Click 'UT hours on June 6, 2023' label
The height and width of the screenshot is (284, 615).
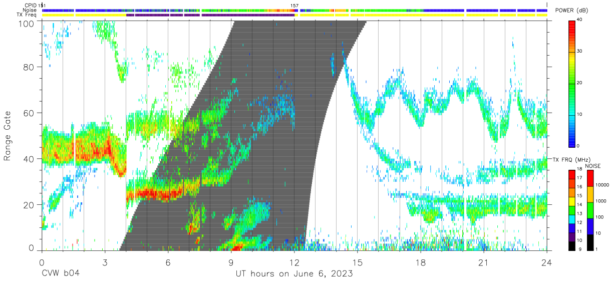pyautogui.click(x=294, y=274)
